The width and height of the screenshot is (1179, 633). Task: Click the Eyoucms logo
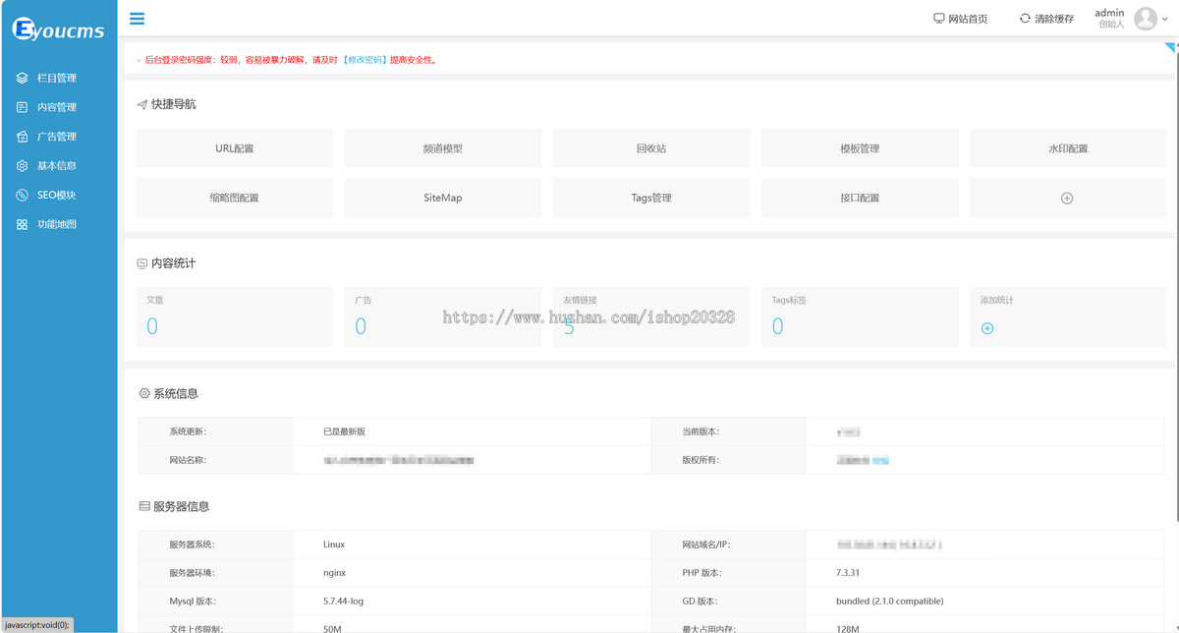pyautogui.click(x=59, y=29)
